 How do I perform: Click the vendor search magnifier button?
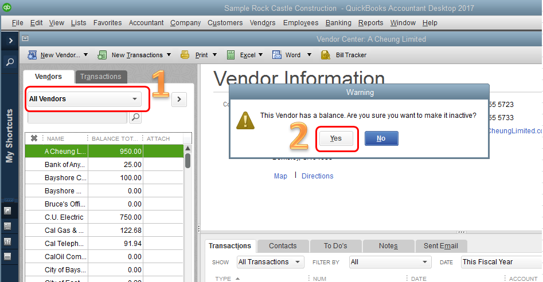[x=135, y=117]
